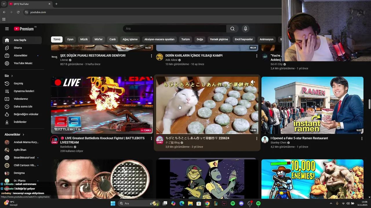
Task: Select the Ağaç işleme filter chip
Action: tap(130, 39)
